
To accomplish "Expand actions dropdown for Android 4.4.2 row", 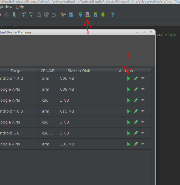I will [x=143, y=78].
